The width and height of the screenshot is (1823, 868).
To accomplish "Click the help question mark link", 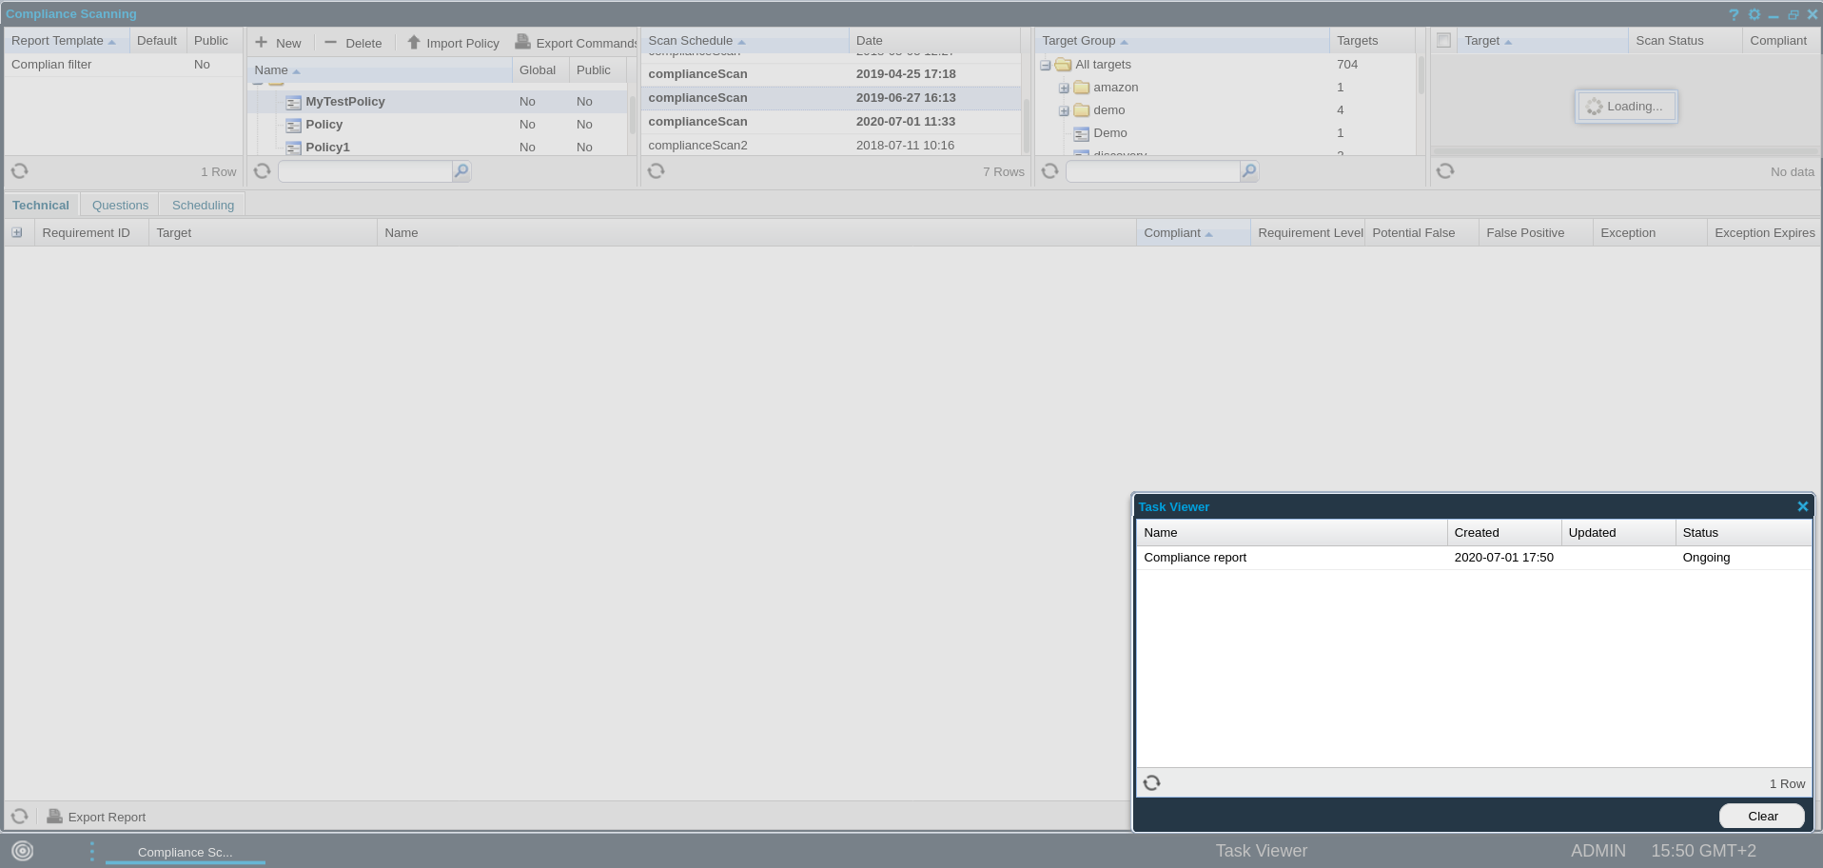I will pos(1733,14).
